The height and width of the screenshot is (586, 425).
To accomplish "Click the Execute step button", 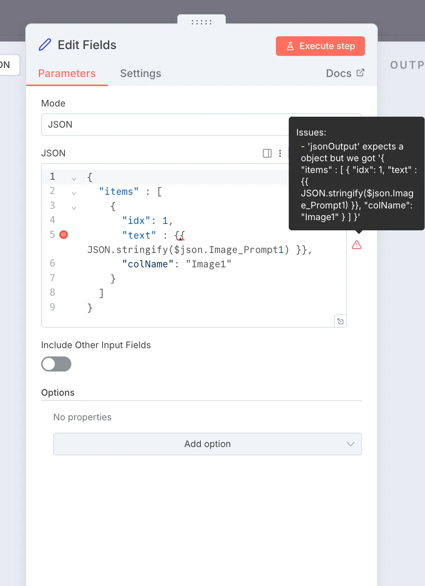I will [320, 46].
